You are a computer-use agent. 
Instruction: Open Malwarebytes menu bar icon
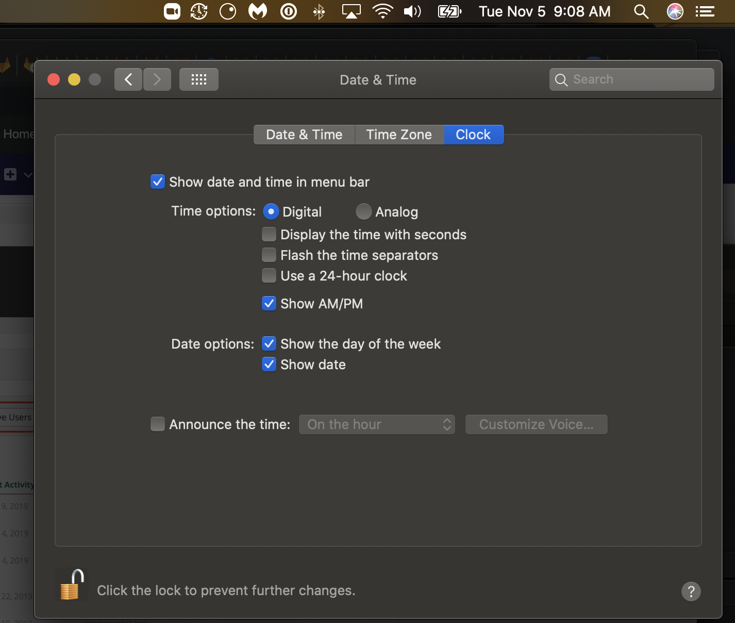(258, 11)
